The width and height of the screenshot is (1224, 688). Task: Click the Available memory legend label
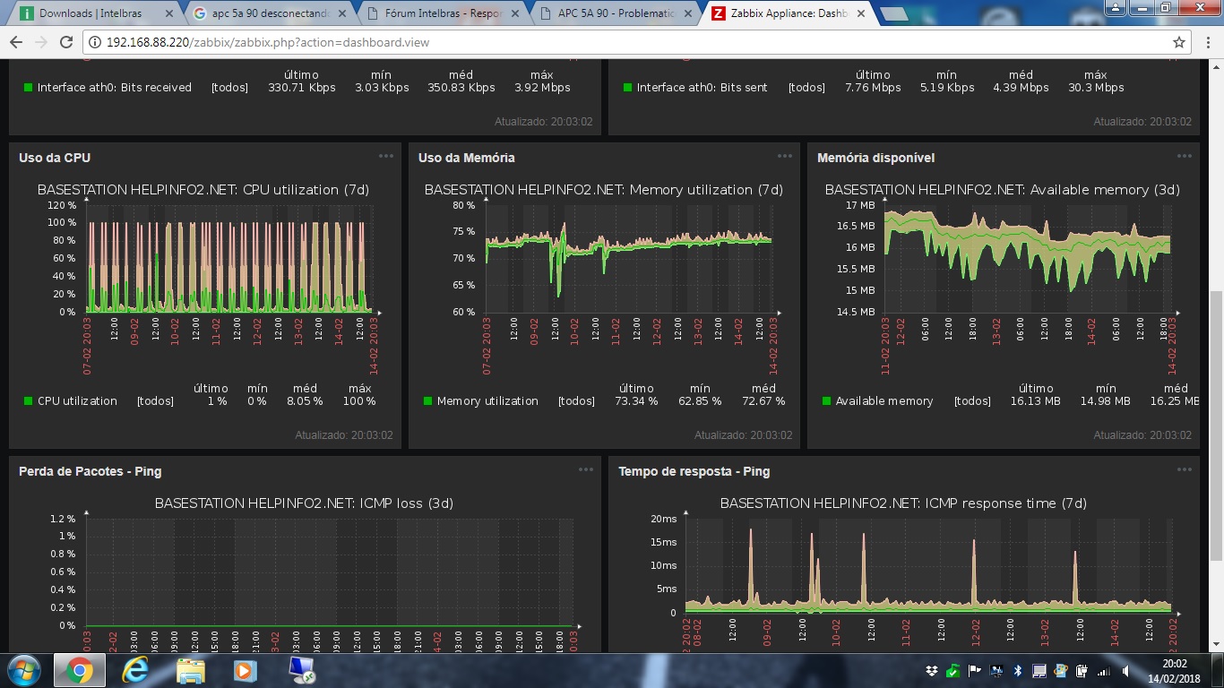point(884,401)
